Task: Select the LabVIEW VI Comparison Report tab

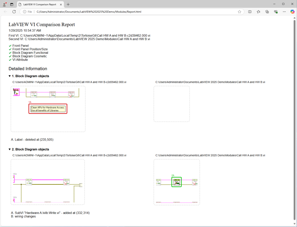Action: pyautogui.click(x=40, y=4)
